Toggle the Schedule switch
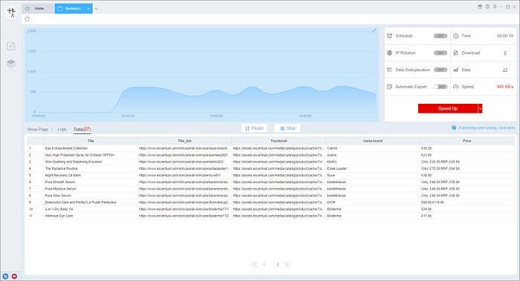520x281 pixels. point(441,36)
